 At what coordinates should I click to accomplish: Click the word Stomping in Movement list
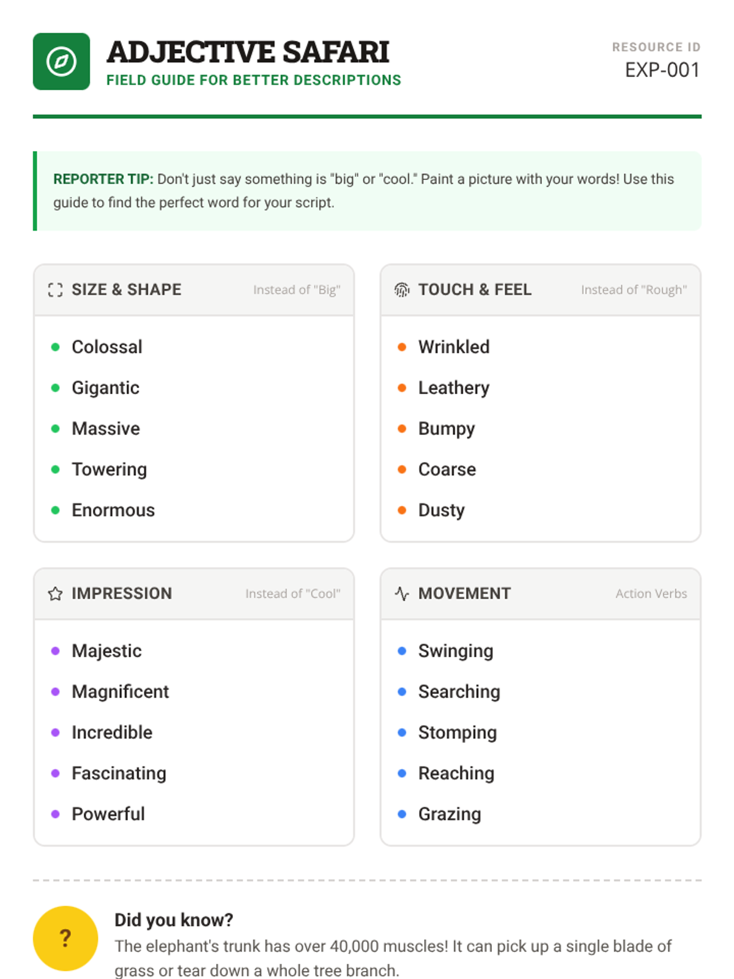point(457,732)
